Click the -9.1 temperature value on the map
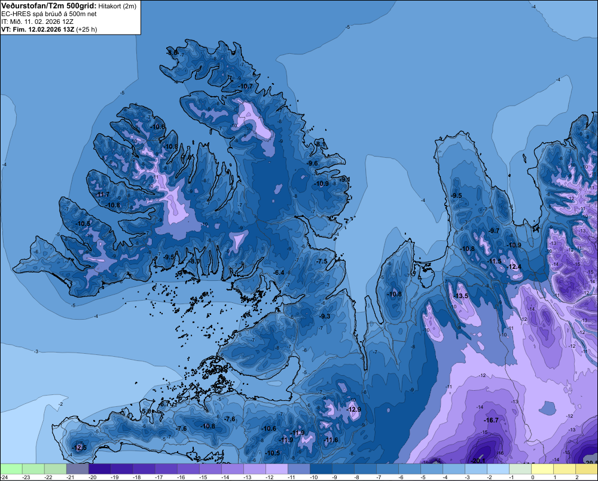 [345, 179]
